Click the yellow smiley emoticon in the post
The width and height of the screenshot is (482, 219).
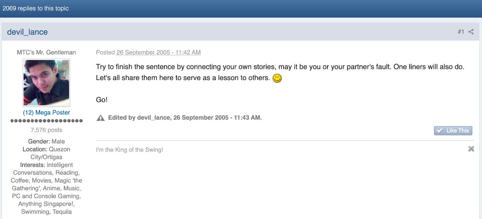(277, 78)
